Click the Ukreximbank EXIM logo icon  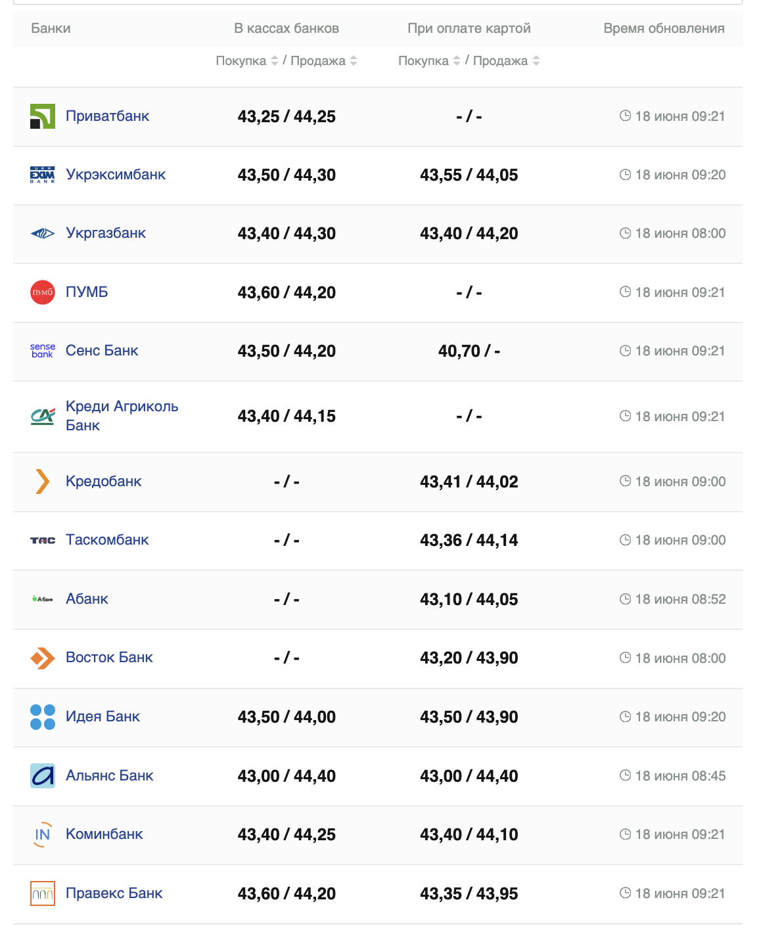click(x=43, y=175)
